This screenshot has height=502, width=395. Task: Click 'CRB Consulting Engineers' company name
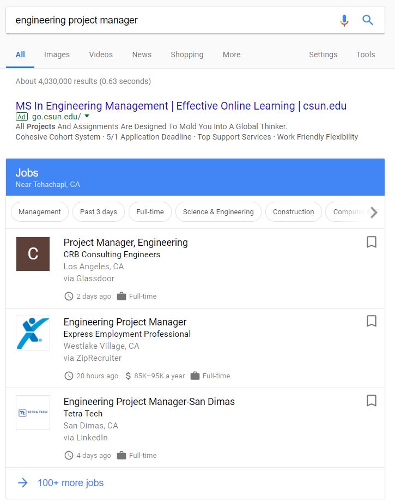pyautogui.click(x=112, y=255)
